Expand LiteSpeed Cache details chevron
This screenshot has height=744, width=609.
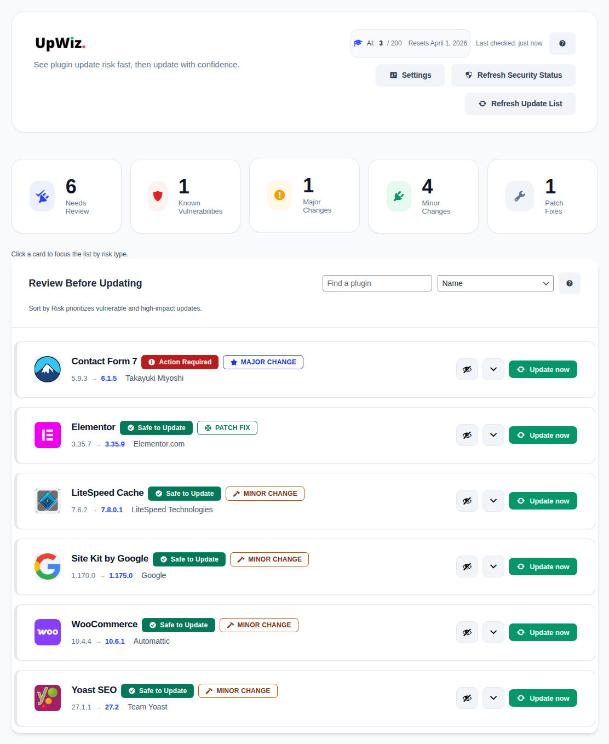(x=493, y=501)
